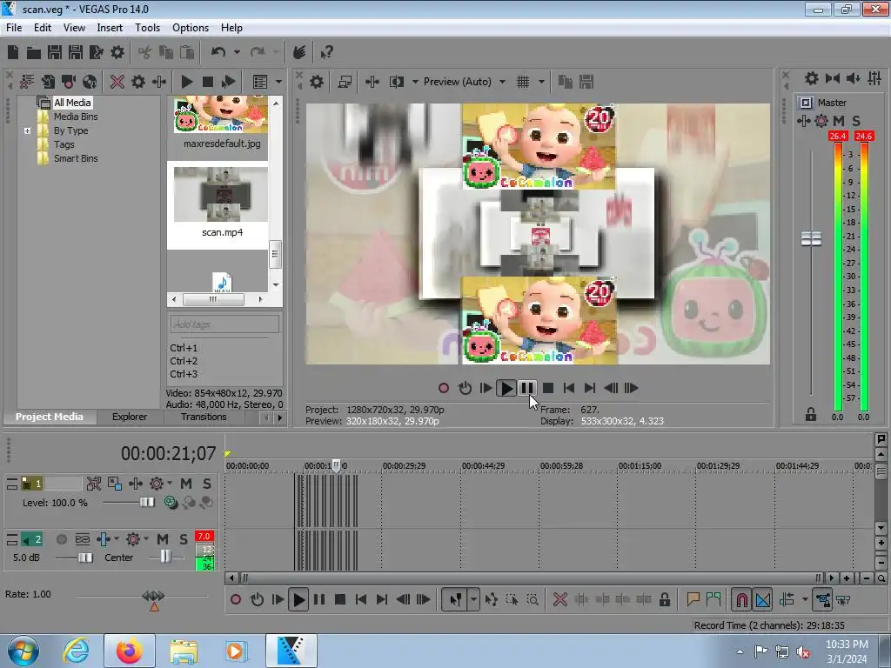891x668 pixels.
Task: Adjust the audio track 2 pan slider
Action: [x=164, y=557]
